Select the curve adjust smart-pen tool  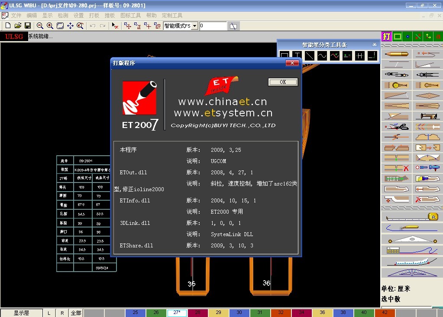[x=334, y=55]
